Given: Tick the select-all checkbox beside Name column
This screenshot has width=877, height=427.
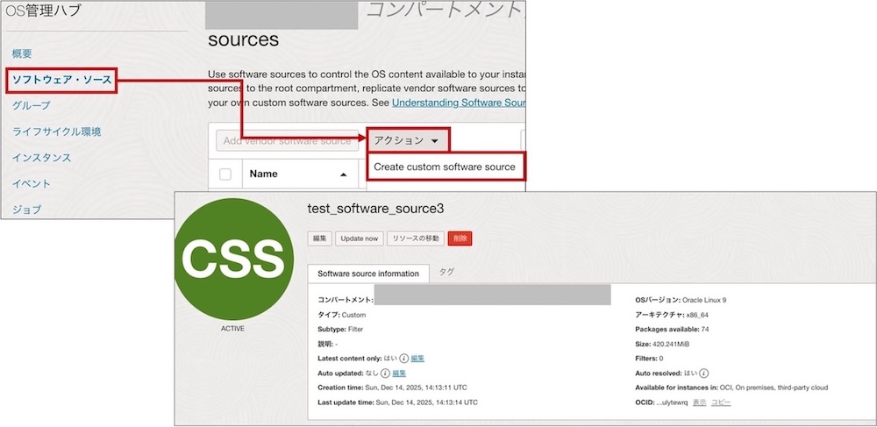Looking at the screenshot, I should click(225, 174).
